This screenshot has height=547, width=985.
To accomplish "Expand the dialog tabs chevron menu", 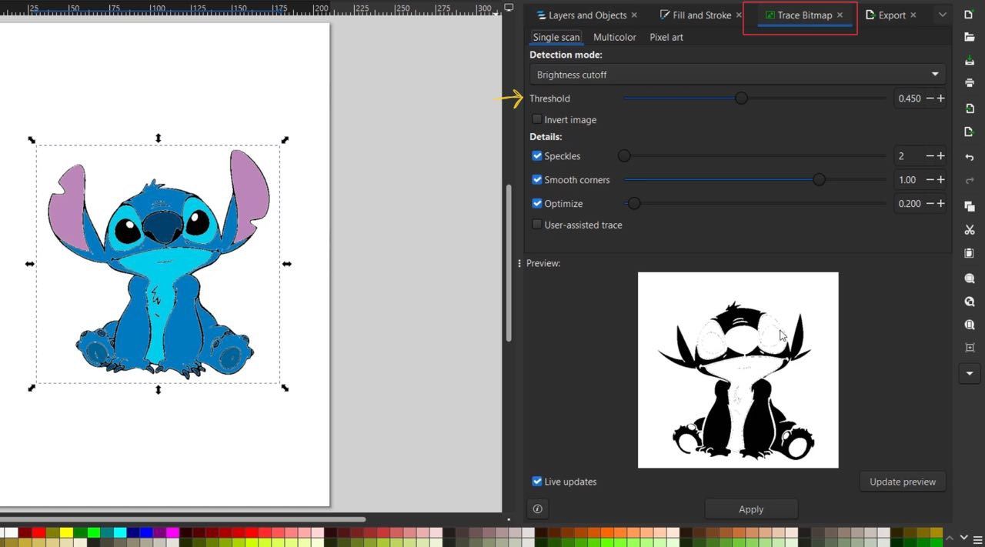I will click(942, 15).
